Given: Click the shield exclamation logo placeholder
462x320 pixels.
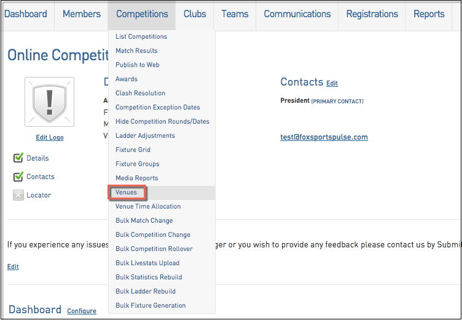Looking at the screenshot, I should [50, 102].
